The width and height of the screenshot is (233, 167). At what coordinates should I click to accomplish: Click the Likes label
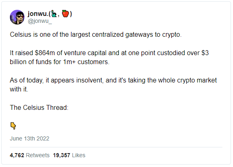coord(78,155)
